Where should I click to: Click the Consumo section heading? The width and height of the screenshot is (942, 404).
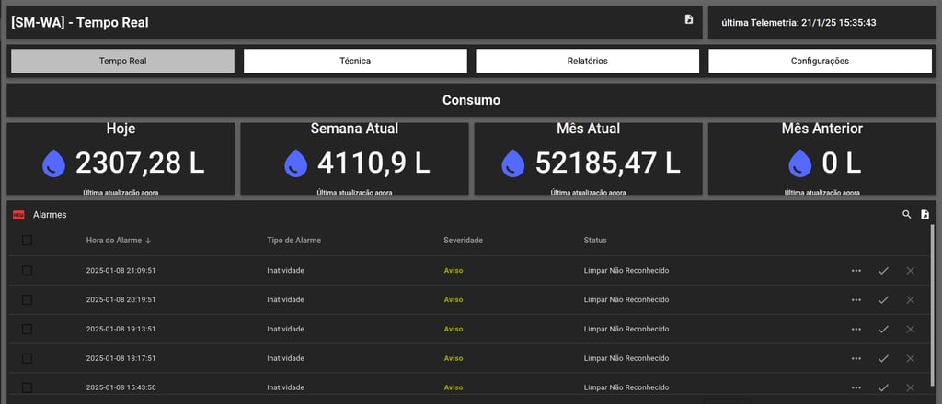[471, 100]
